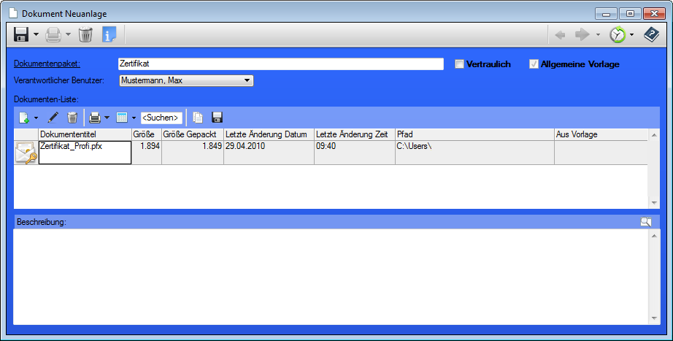Click the trash can in the top toolbar

(85, 34)
